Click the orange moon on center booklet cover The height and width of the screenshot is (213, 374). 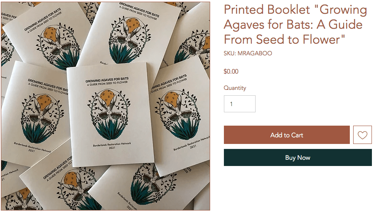pyautogui.click(x=107, y=97)
